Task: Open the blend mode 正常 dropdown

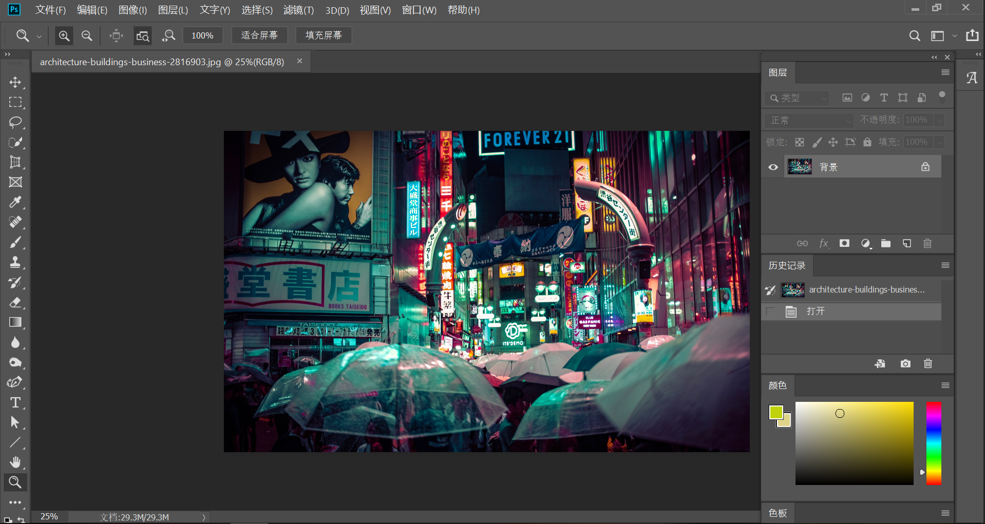Action: point(809,120)
